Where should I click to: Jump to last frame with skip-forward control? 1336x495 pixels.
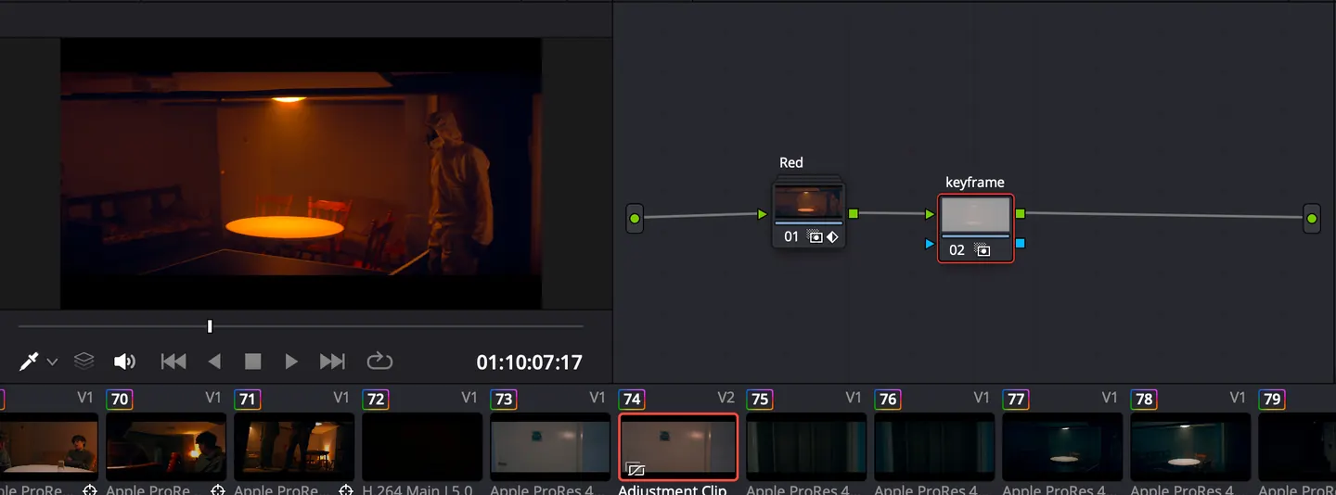[332, 362]
